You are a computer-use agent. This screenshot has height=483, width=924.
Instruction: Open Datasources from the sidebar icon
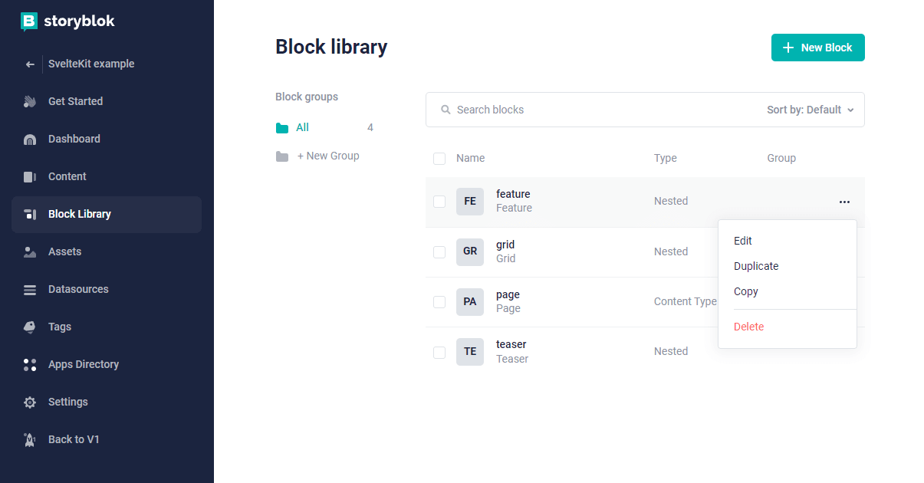click(28, 289)
